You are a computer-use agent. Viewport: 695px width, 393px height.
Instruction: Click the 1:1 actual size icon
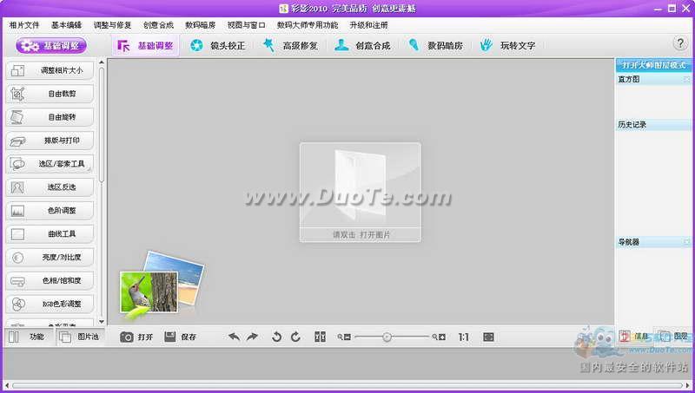tap(464, 337)
